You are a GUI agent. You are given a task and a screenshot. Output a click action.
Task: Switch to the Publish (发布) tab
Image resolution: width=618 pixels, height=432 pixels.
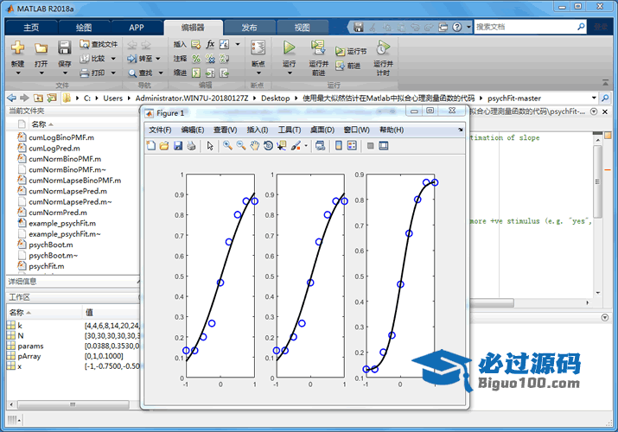(x=249, y=28)
